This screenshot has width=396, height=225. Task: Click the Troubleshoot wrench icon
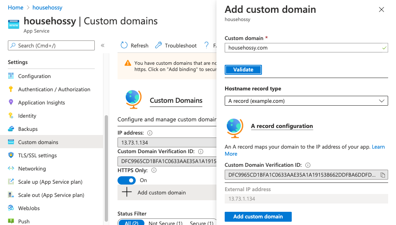point(158,45)
